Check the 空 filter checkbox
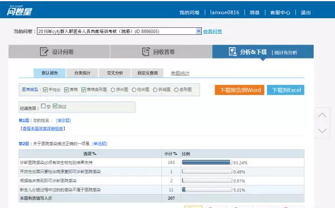This screenshot has height=208, width=335. pyautogui.click(x=43, y=106)
